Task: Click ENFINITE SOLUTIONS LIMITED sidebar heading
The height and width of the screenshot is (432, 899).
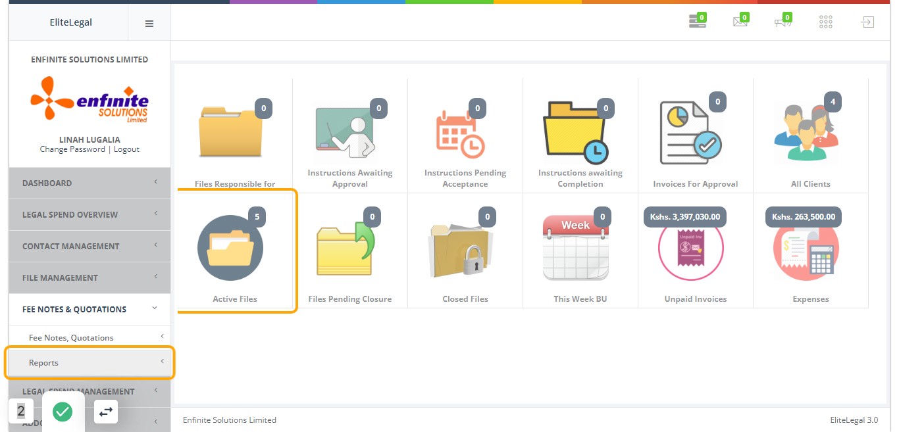Action: [90, 59]
